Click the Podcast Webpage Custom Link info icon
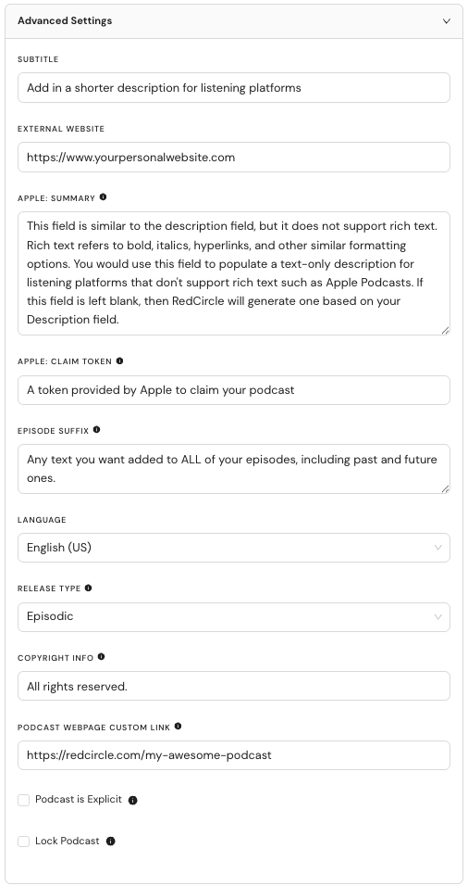Image resolution: width=468 pixels, height=886 pixels. click(x=178, y=726)
